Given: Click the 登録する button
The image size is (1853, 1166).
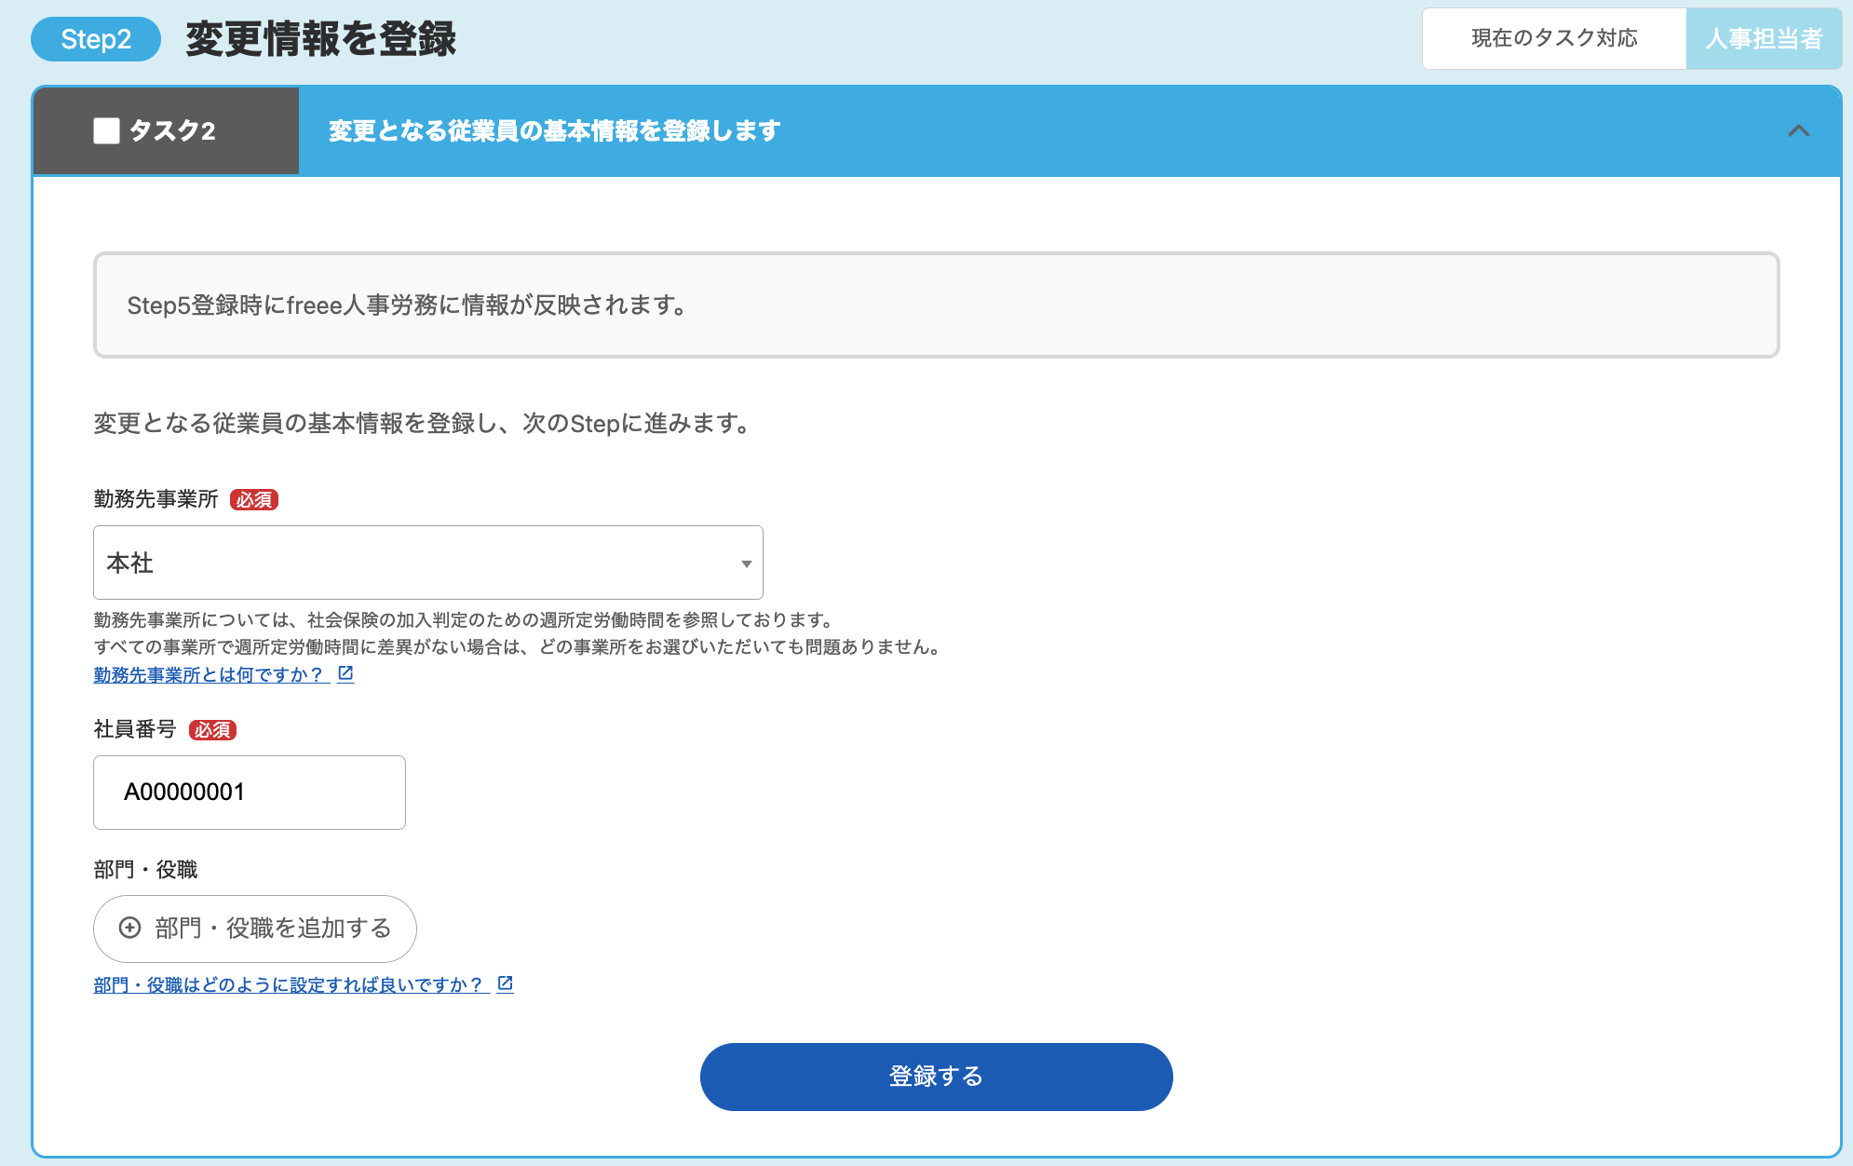Looking at the screenshot, I should point(936,1077).
